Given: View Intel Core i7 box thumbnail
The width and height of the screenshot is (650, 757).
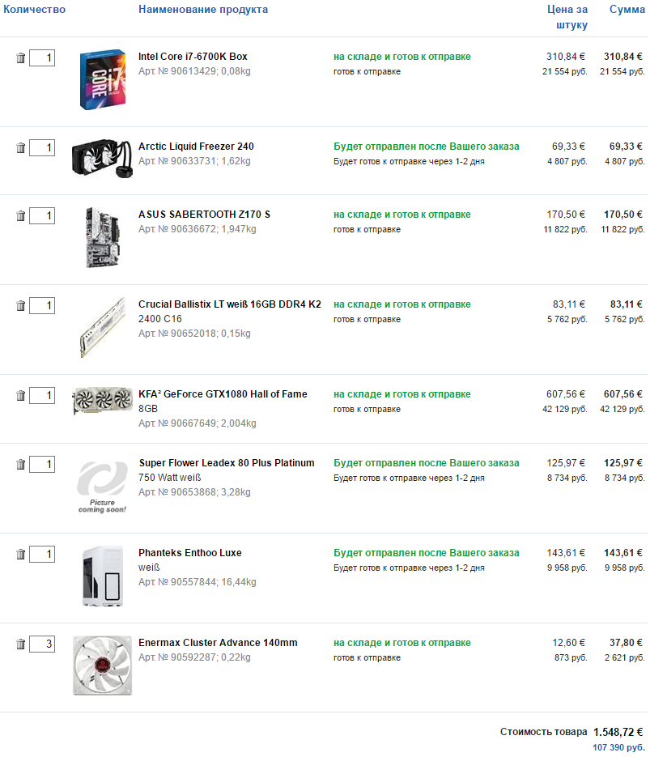Looking at the screenshot, I should (102, 80).
